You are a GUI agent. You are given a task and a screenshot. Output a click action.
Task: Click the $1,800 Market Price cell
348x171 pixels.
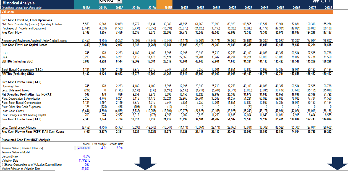(x=85, y=169)
